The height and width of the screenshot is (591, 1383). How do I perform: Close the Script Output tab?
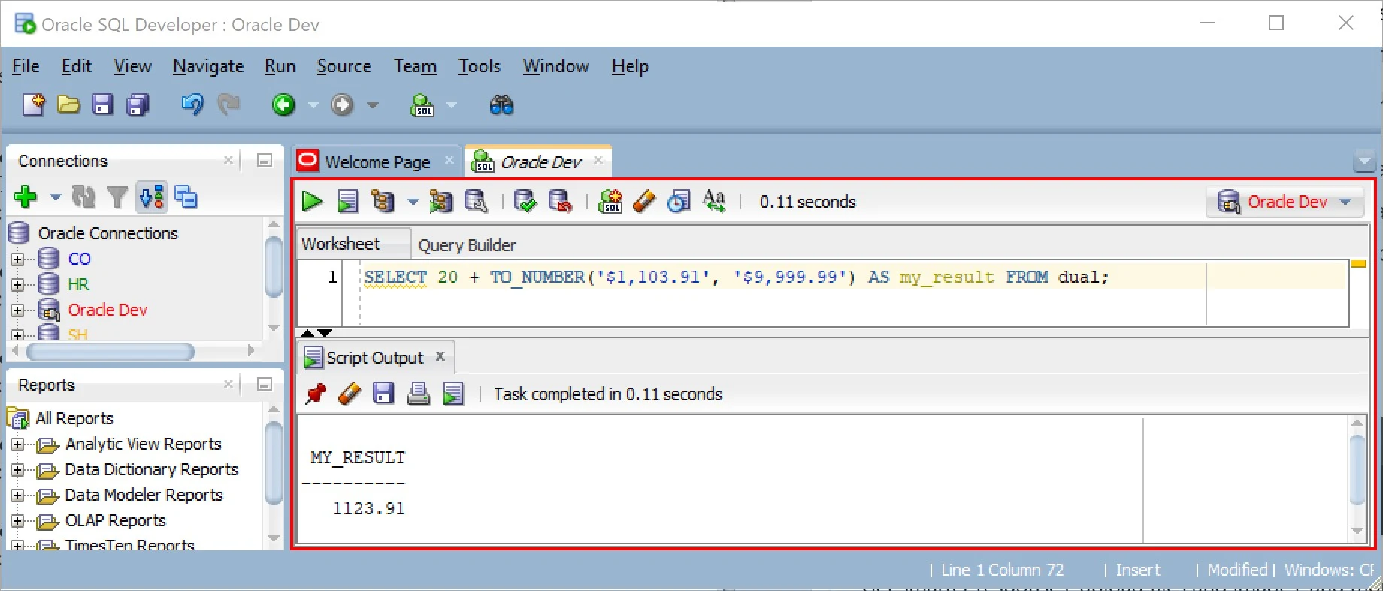(x=440, y=356)
